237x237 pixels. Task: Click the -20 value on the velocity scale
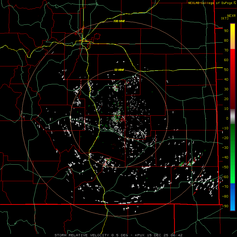pyautogui.click(x=225, y=138)
